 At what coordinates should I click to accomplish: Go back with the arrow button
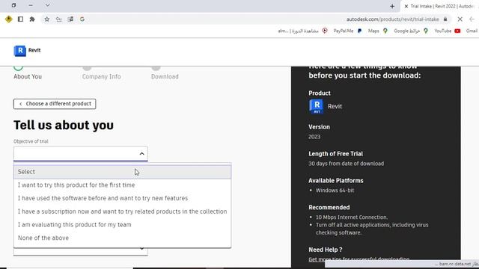(472, 19)
